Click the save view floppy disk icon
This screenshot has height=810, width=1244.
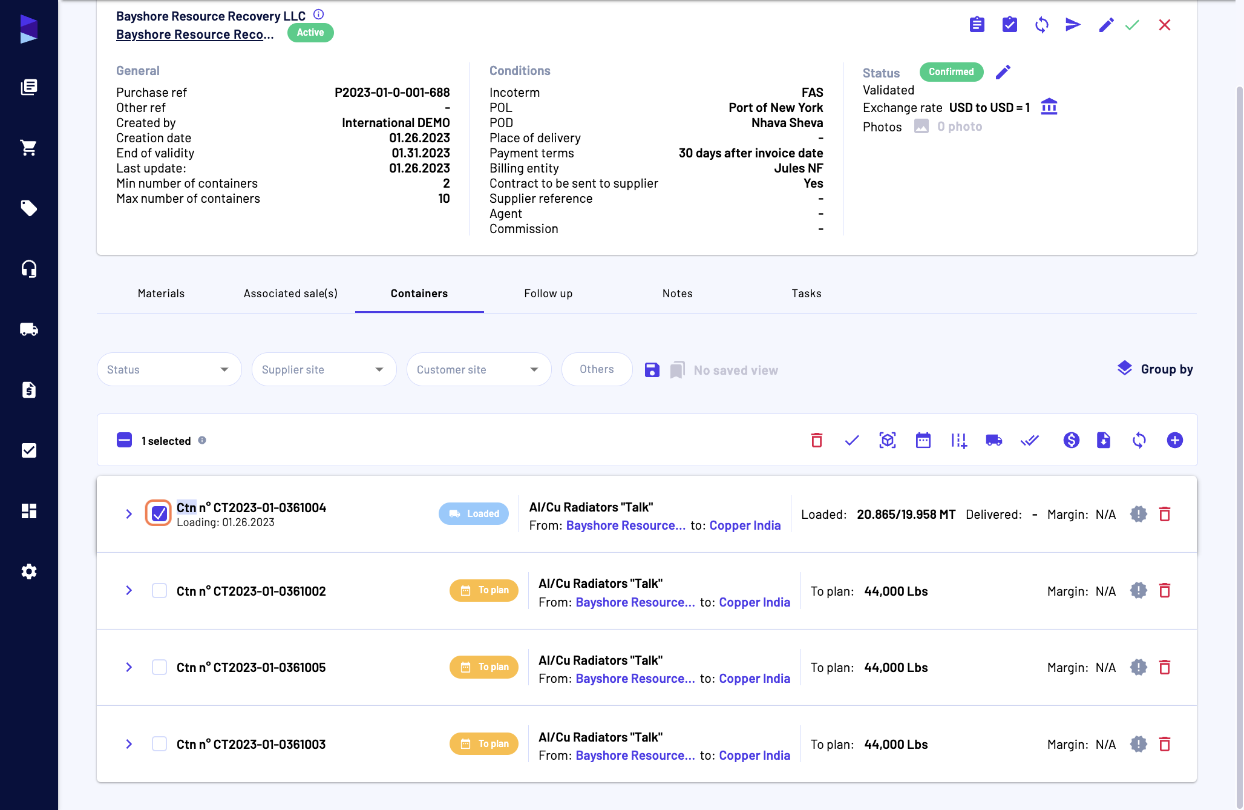(652, 370)
